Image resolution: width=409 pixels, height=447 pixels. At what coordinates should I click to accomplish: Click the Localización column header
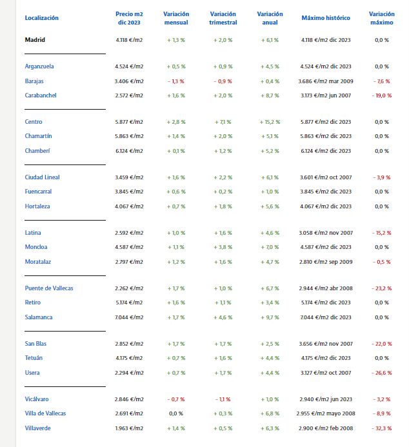41,18
